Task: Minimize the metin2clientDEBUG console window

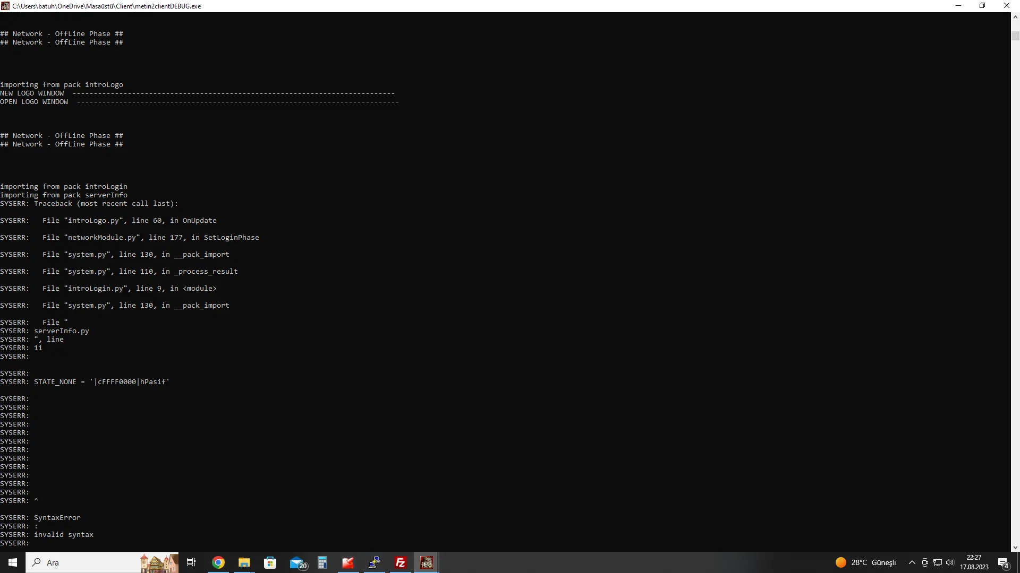Action: click(x=958, y=6)
